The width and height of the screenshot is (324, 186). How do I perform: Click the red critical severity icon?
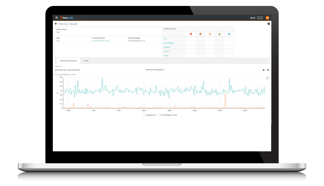[191, 34]
